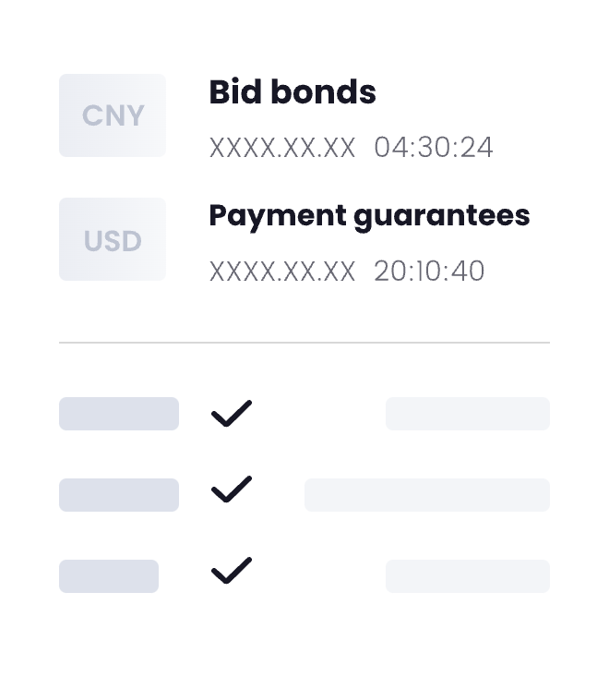The width and height of the screenshot is (609, 689).
Task: Click the shorter third-row dark label placeholder
Action: [109, 576]
